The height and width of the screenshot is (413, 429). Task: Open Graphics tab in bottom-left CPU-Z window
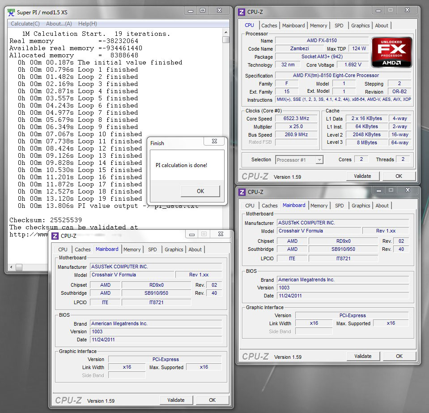pyautogui.click(x=174, y=250)
